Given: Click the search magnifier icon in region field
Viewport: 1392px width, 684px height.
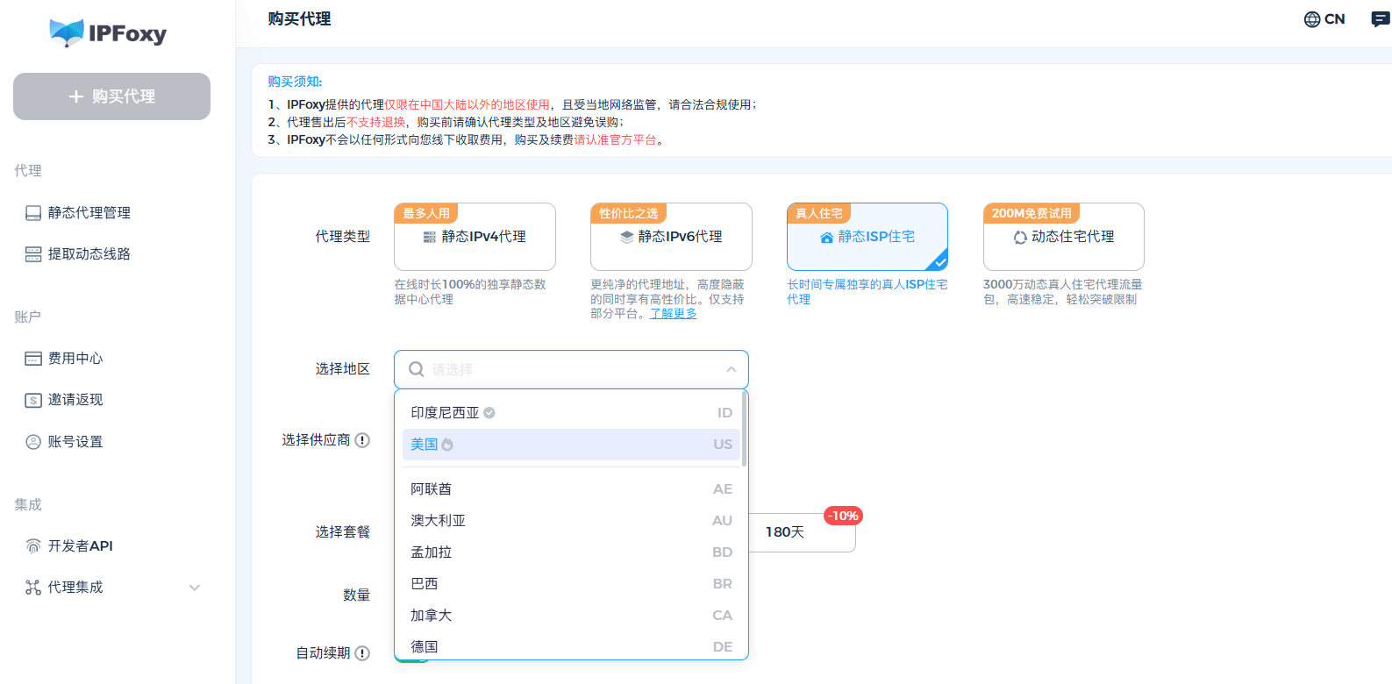Looking at the screenshot, I should [x=417, y=370].
